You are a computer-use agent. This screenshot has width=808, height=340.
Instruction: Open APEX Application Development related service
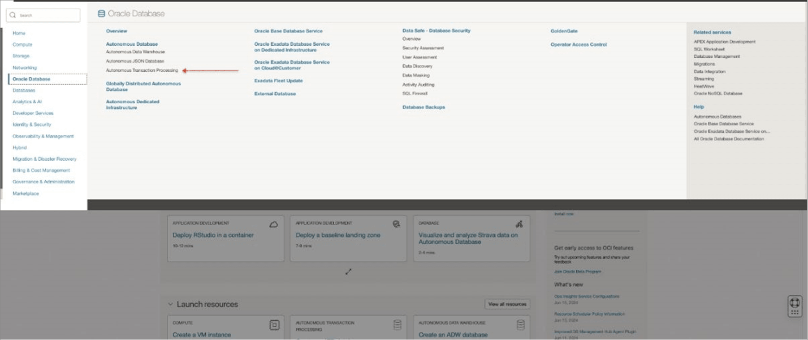(724, 42)
